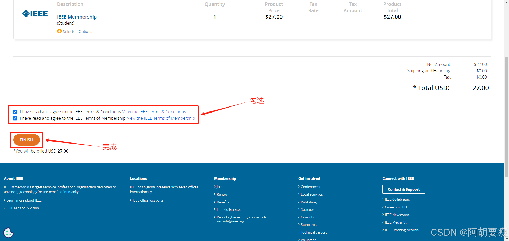Open the Publishing link

click(309, 202)
